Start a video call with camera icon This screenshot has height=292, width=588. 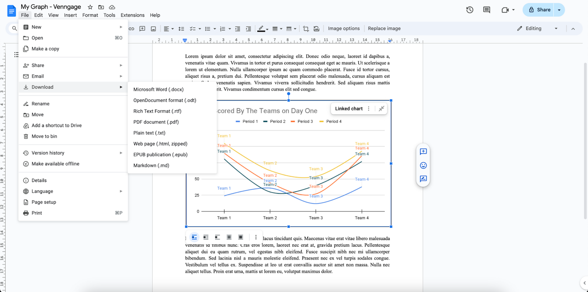505,10
